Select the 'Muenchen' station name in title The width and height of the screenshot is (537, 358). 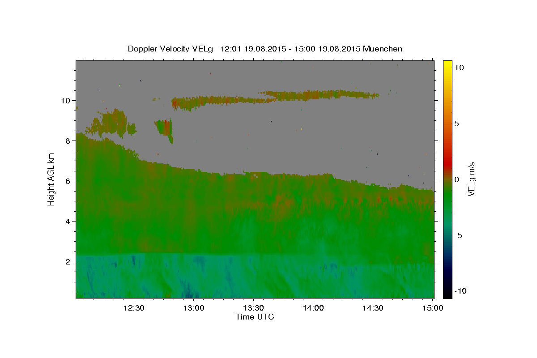pos(383,49)
